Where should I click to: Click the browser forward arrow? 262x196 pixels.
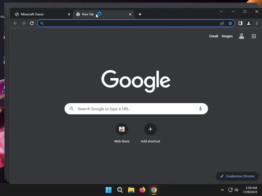[x=24, y=23]
